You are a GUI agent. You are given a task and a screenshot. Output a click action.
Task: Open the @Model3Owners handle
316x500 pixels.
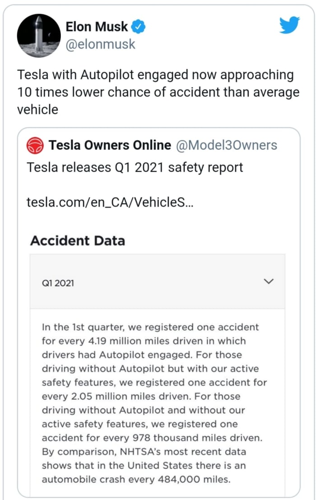click(226, 145)
